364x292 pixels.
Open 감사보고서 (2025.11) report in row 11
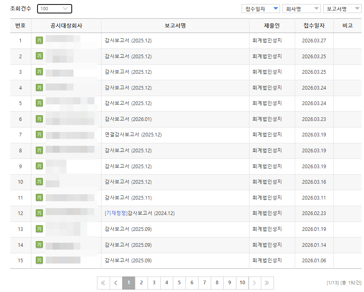(x=128, y=198)
